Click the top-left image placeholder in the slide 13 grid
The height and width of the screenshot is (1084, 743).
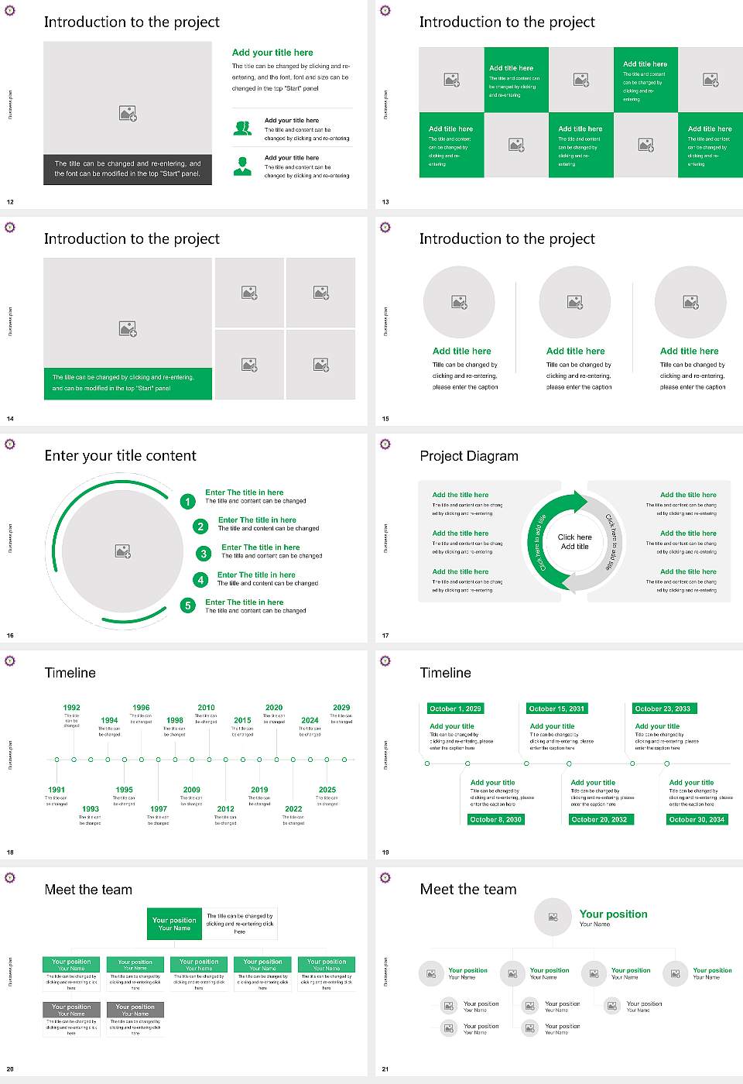[451, 80]
